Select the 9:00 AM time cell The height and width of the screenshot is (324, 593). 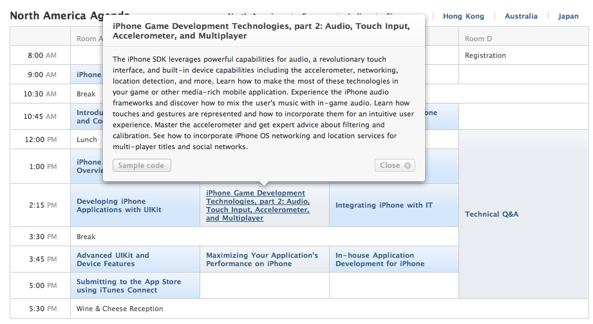tap(41, 75)
